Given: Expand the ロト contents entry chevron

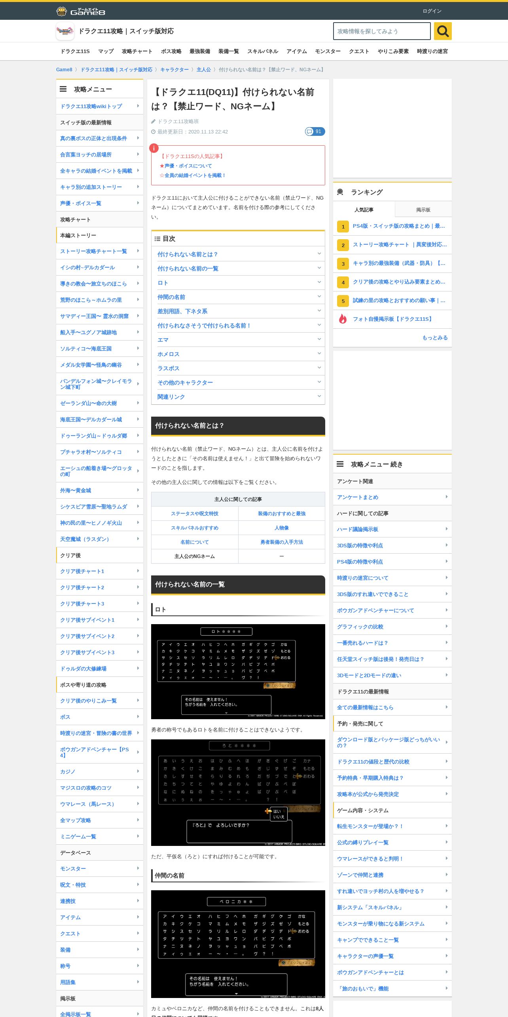Looking at the screenshot, I should click(319, 282).
